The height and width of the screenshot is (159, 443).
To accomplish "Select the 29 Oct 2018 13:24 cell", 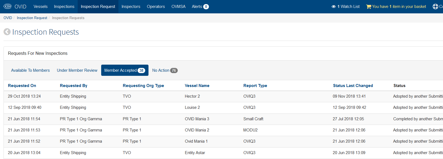I will coord(24,96).
